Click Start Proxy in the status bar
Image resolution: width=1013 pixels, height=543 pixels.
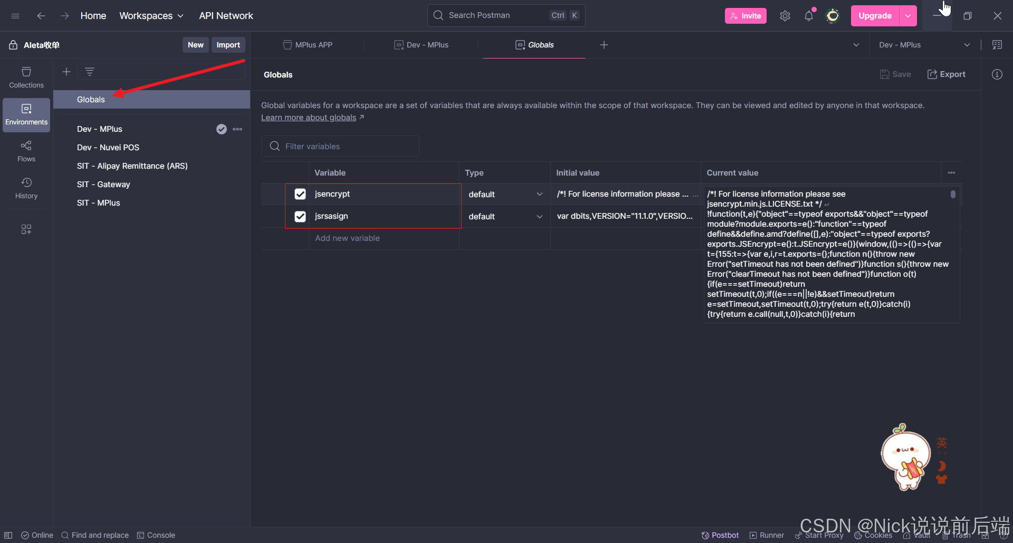point(819,535)
